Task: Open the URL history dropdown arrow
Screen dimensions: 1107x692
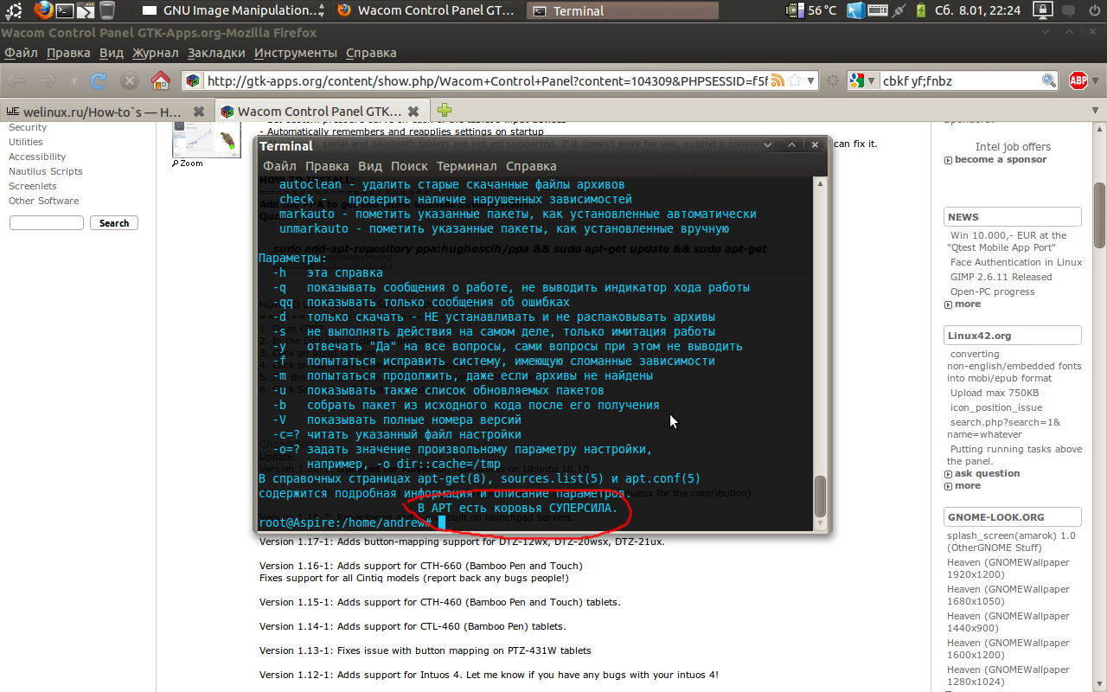Action: point(810,80)
